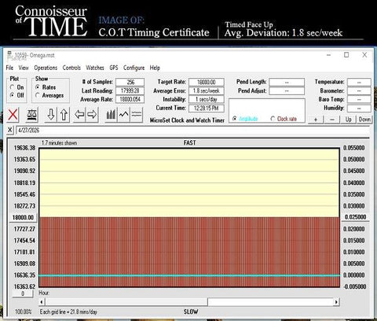Click the Barometer field

(x=359, y=90)
